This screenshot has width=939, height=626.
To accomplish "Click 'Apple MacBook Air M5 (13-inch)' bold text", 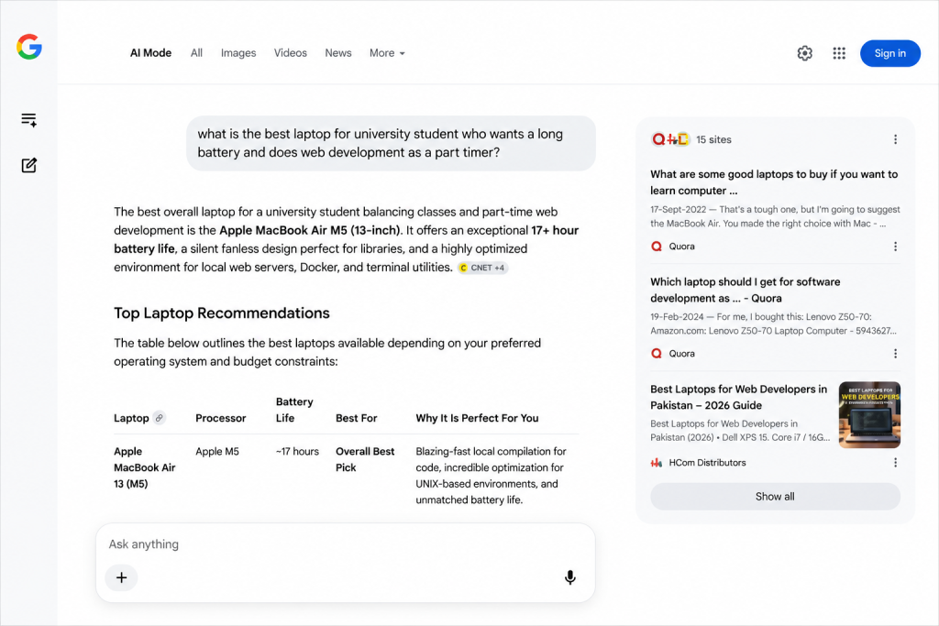I will coord(310,230).
